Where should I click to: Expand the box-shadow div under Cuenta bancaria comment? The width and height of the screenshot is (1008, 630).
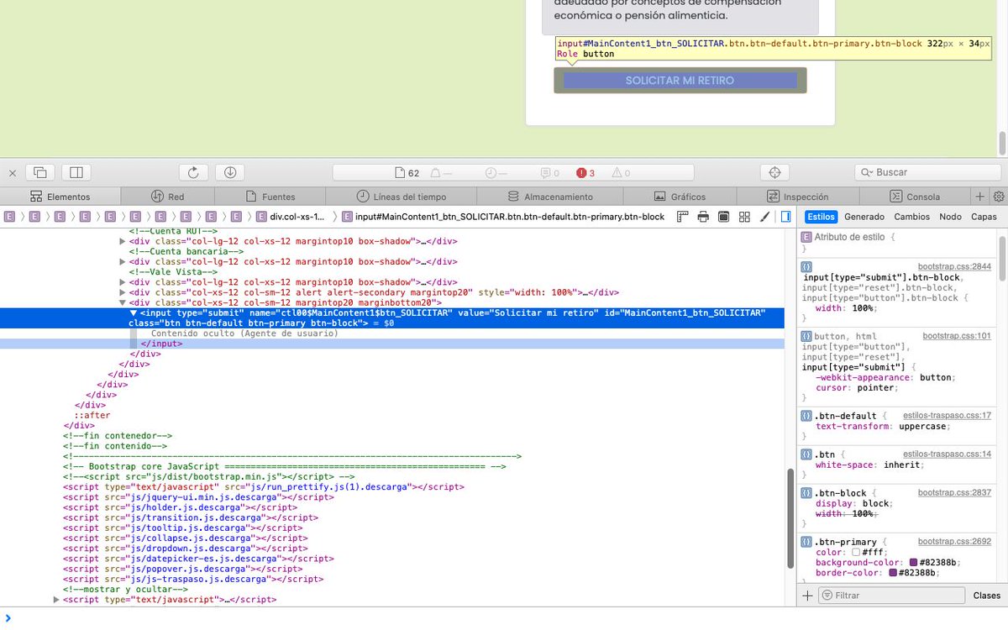[123, 261]
